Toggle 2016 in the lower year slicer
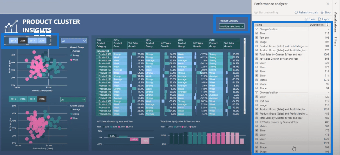Viewport: 340px width, 155px height. click(23, 99)
